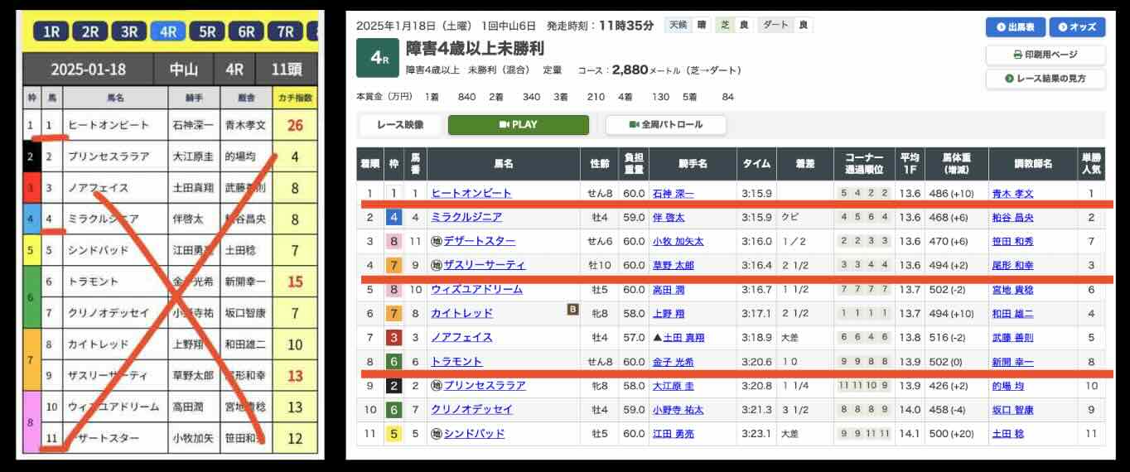Click the green PLAY button
Image resolution: width=1130 pixels, height=472 pixels.
[519, 125]
